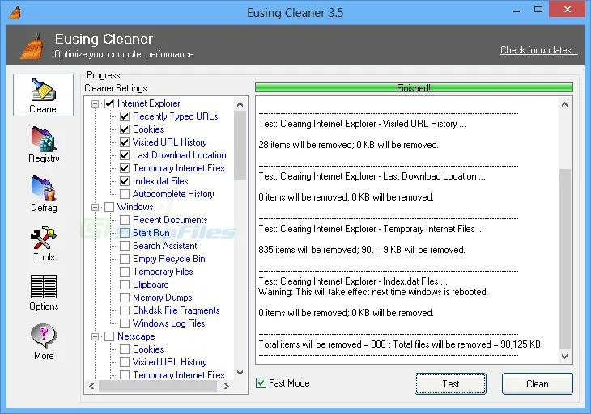Uncheck the Internet Explorer group checkbox
The width and height of the screenshot is (591, 414).
[x=109, y=103]
